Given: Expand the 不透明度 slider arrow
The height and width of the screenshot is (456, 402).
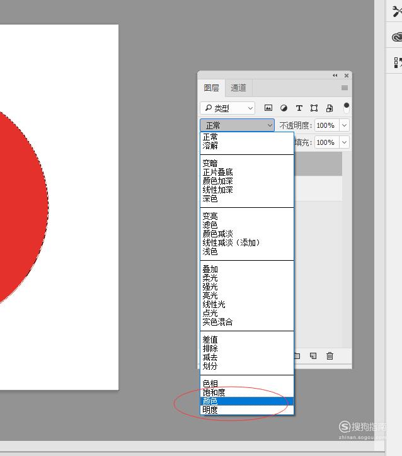Looking at the screenshot, I should (x=345, y=125).
